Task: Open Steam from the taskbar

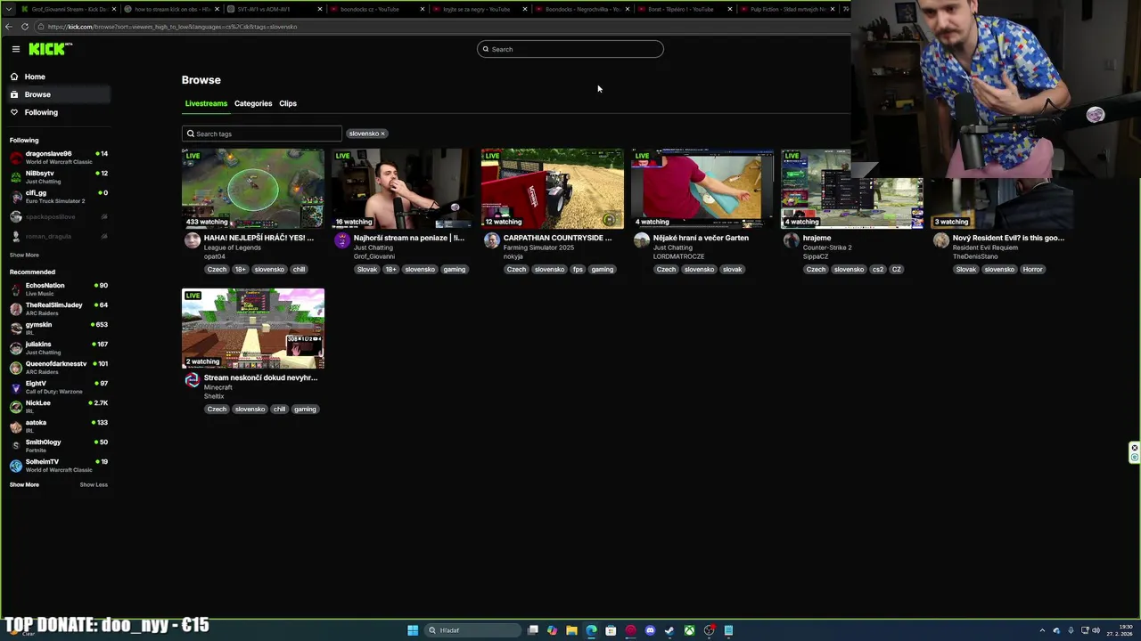Action: click(x=669, y=630)
